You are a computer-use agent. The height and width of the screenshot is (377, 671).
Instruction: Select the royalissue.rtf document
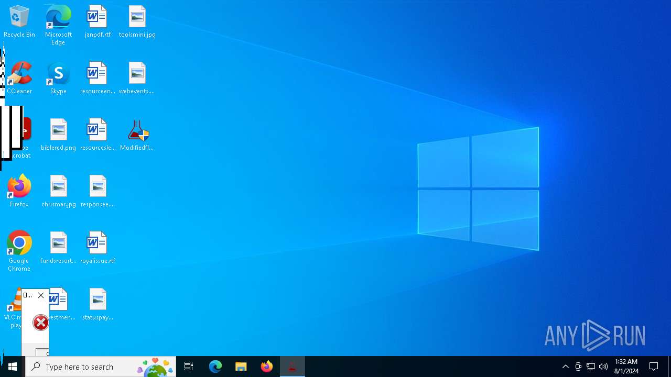pos(98,248)
